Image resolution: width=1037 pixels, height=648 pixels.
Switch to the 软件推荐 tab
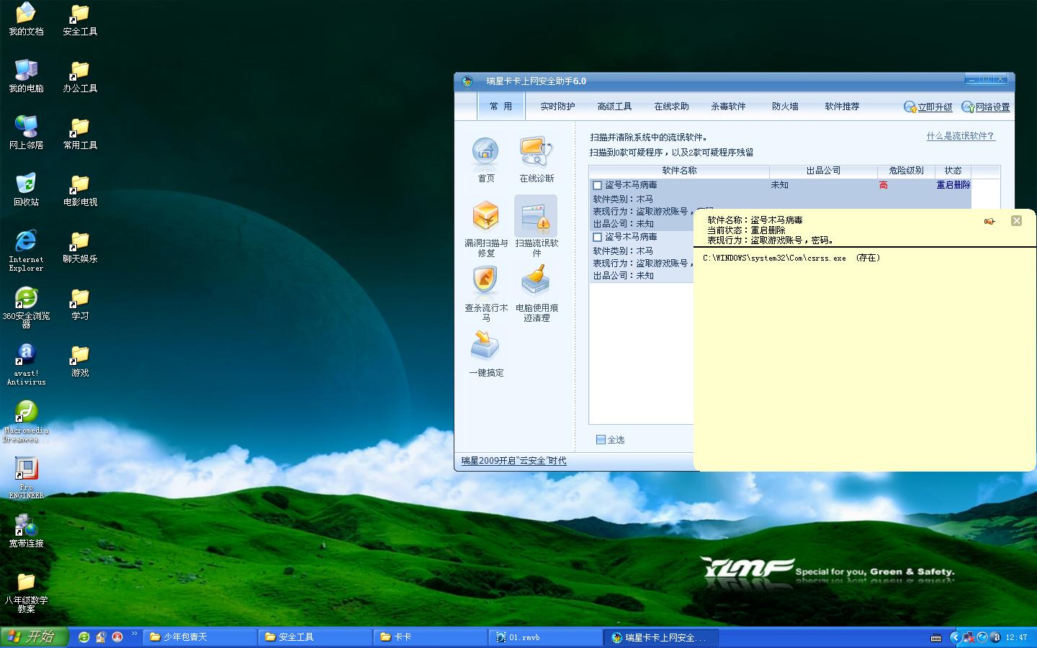point(842,107)
